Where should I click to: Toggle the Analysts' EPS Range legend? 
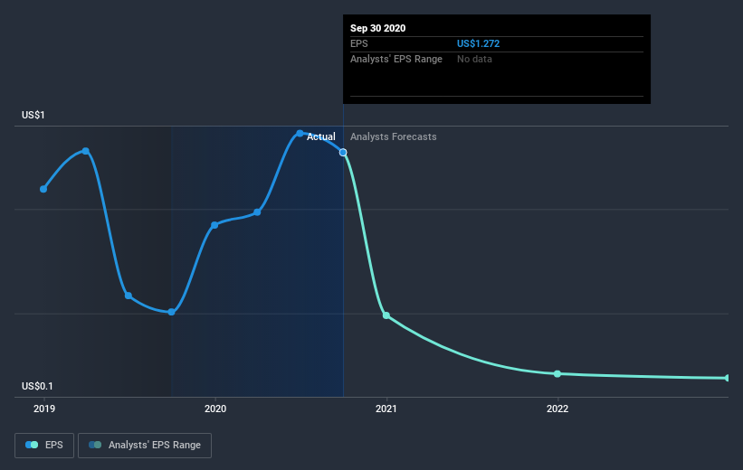(145, 446)
